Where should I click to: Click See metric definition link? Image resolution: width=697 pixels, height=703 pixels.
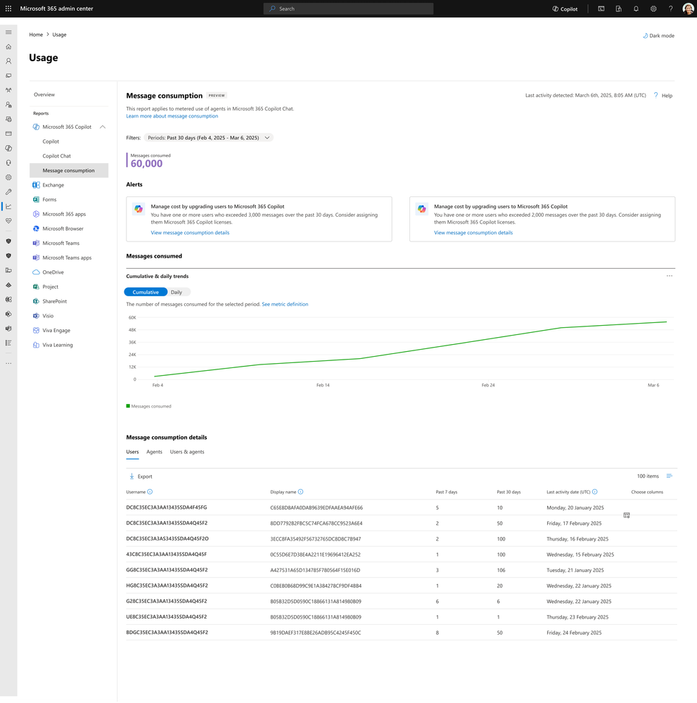285,304
